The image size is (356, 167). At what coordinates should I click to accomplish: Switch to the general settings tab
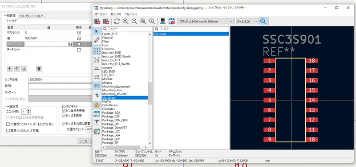(x=10, y=16)
